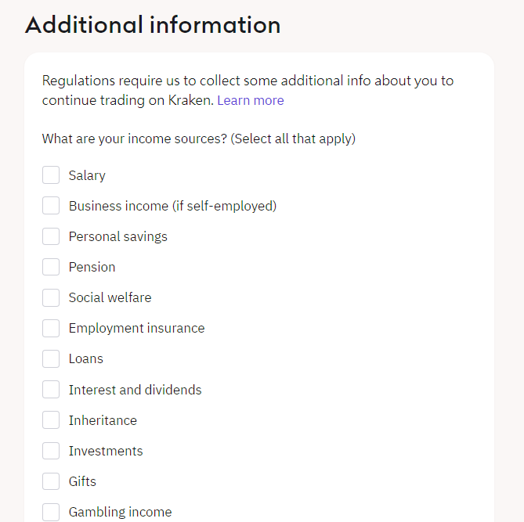Tick the Inheritance checkbox

click(51, 420)
